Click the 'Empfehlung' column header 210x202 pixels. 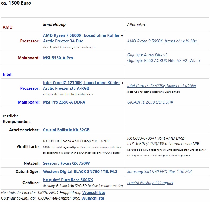coord(54,25)
